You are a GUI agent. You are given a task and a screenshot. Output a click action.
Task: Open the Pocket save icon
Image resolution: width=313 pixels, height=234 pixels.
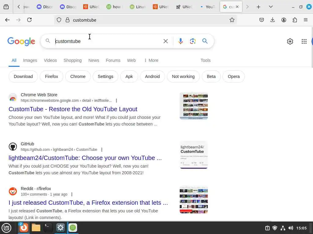click(262, 20)
